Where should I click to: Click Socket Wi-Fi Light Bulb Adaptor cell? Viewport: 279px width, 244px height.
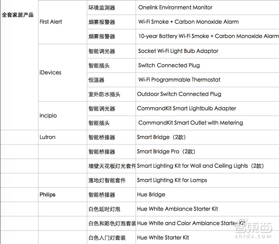[178, 51]
